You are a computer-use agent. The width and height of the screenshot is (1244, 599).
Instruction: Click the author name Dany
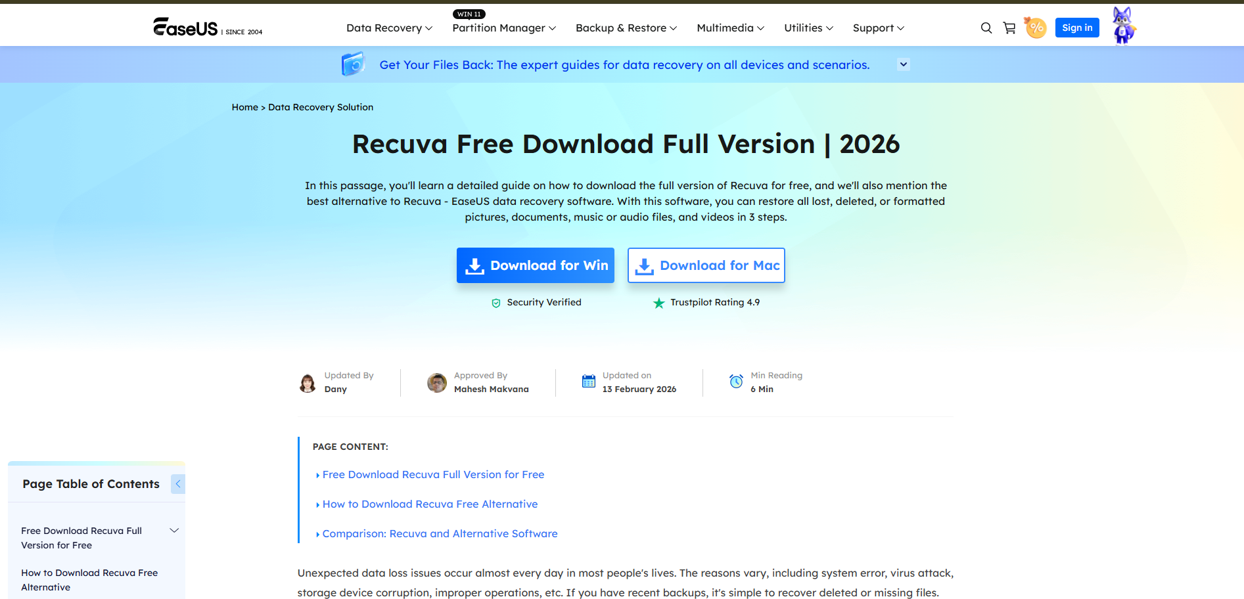336,389
